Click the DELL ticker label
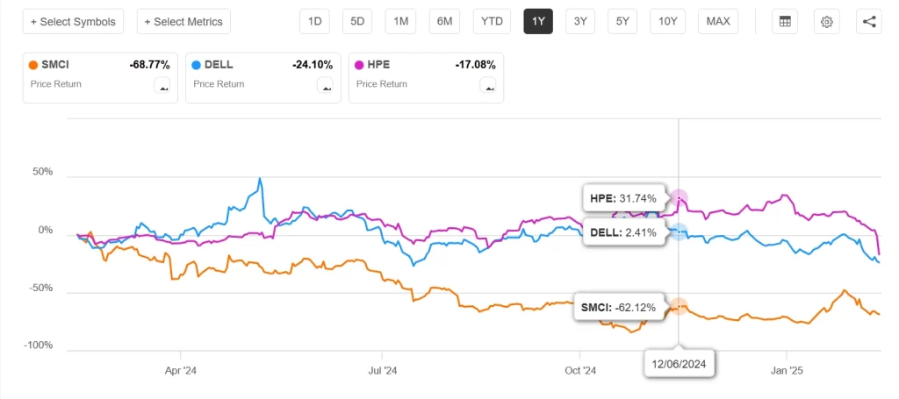The width and height of the screenshot is (899, 399). click(219, 65)
